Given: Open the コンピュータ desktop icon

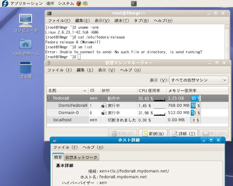Looking at the screenshot, I should pos(25,21).
